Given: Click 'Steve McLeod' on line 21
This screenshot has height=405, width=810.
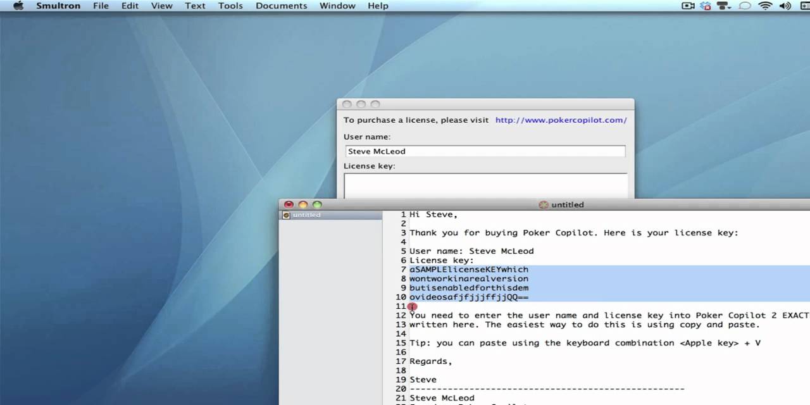Looking at the screenshot, I should 442,398.
